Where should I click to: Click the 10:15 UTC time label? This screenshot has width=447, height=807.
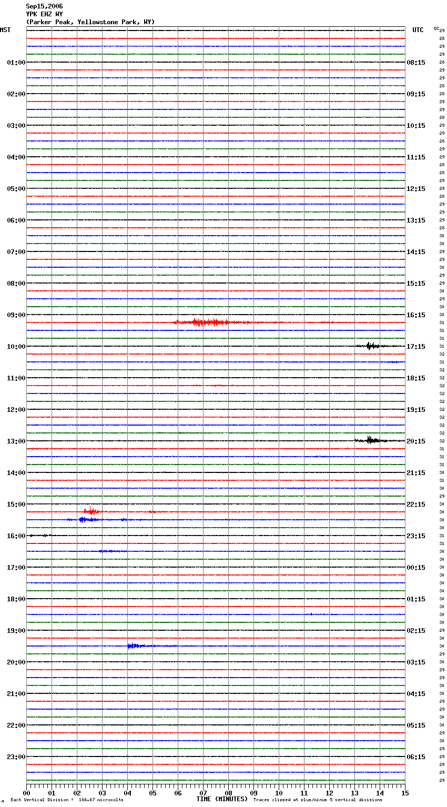416,126
